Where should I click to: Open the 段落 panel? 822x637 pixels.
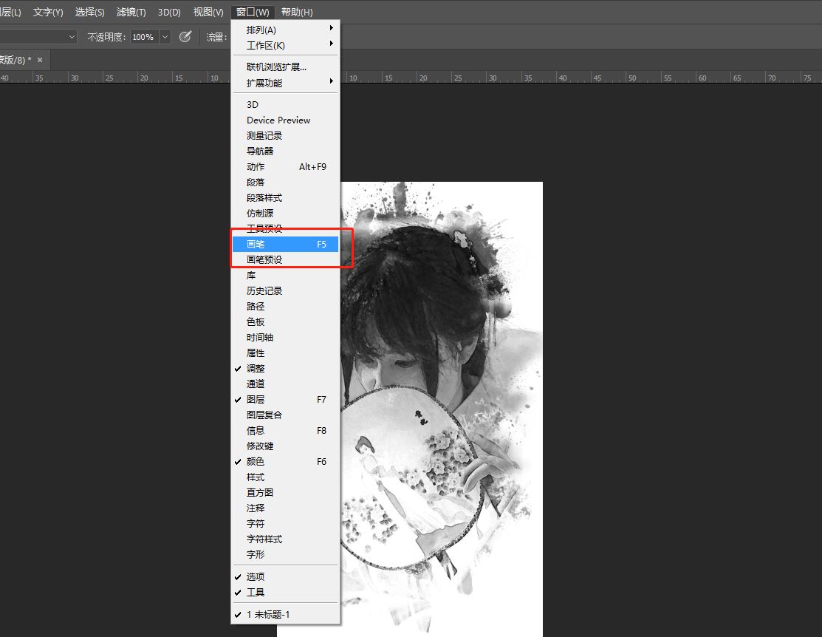tap(285, 182)
